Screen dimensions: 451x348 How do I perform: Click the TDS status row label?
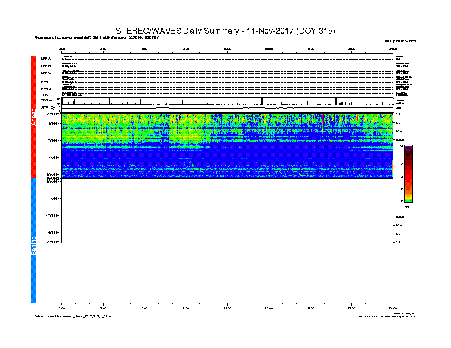(44, 95)
